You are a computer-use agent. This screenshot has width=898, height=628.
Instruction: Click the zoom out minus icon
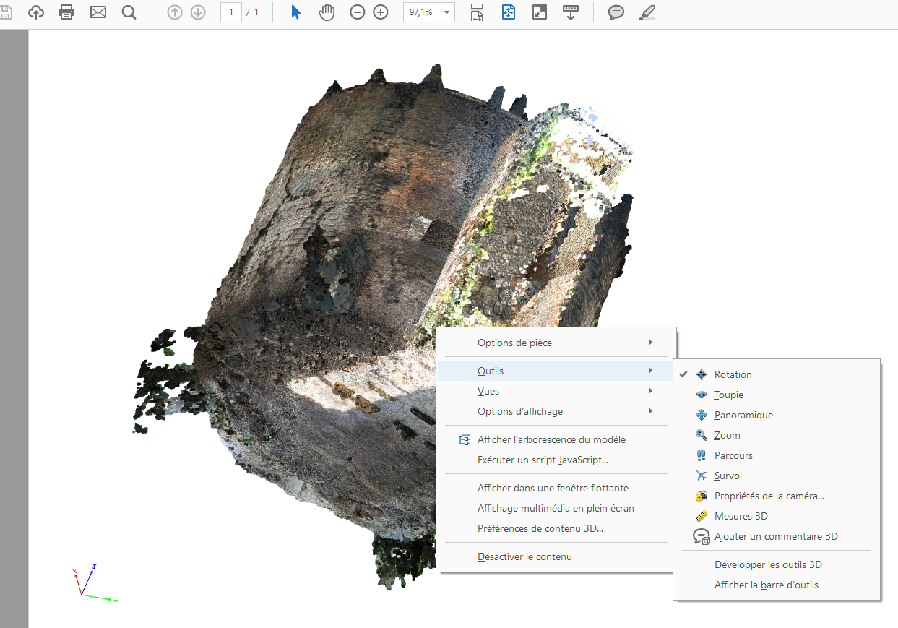click(x=357, y=12)
